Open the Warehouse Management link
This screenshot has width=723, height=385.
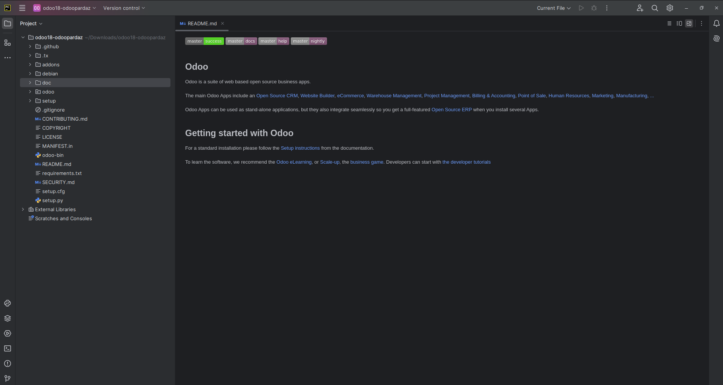pyautogui.click(x=394, y=96)
